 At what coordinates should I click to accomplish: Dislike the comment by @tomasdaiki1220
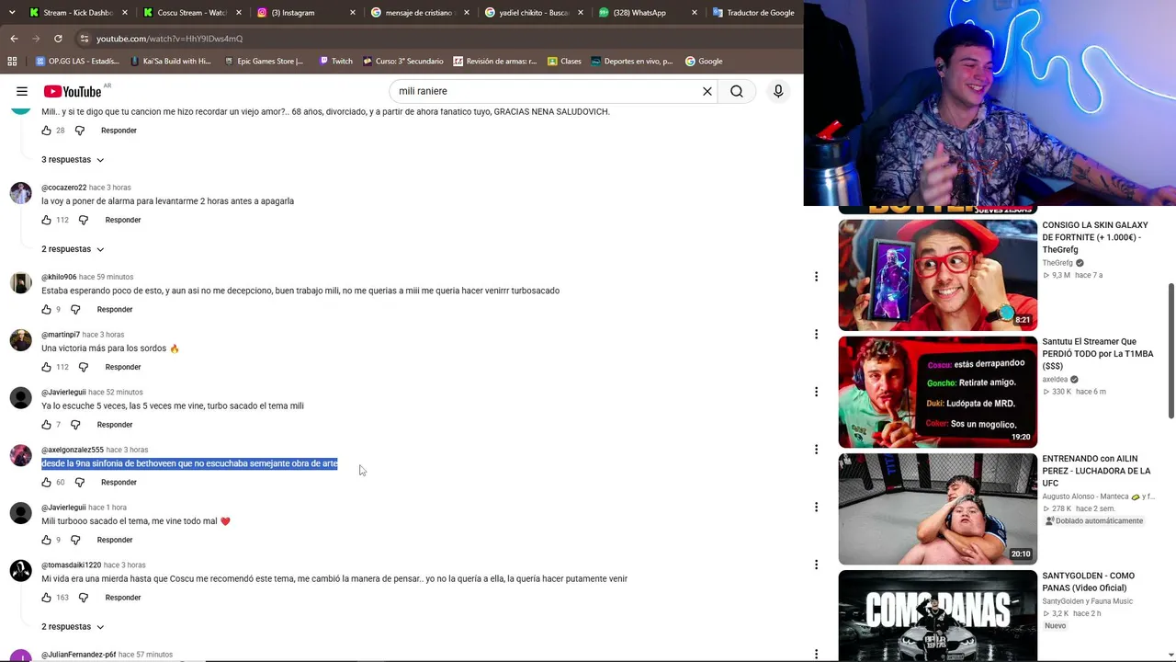pos(84,598)
